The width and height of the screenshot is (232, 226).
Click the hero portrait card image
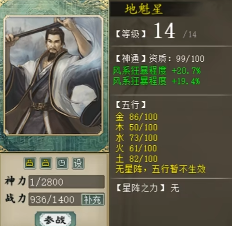(54, 75)
